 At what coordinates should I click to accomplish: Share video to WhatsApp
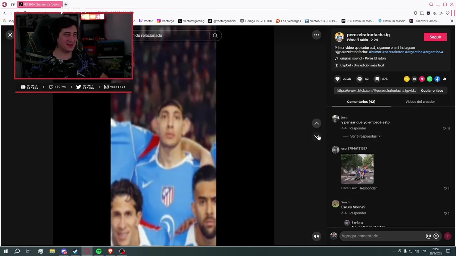(430, 79)
